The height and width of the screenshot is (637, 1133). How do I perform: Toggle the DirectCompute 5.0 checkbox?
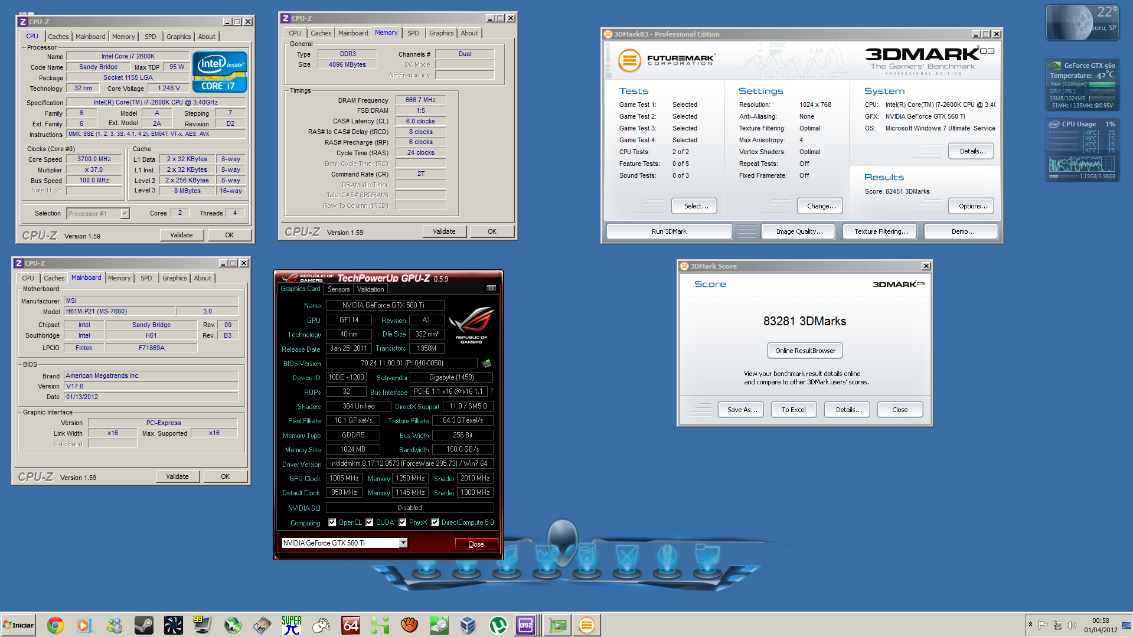[x=435, y=522]
